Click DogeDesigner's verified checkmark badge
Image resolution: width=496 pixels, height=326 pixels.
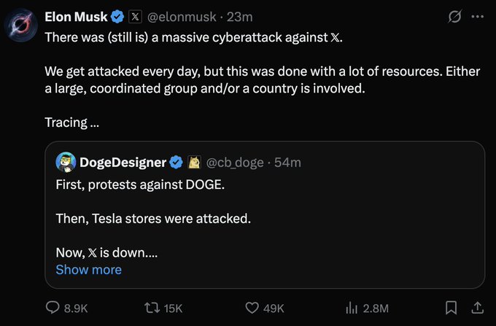(176, 162)
